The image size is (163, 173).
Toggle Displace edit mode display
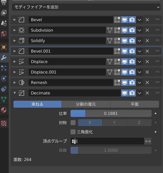[x=117, y=62]
